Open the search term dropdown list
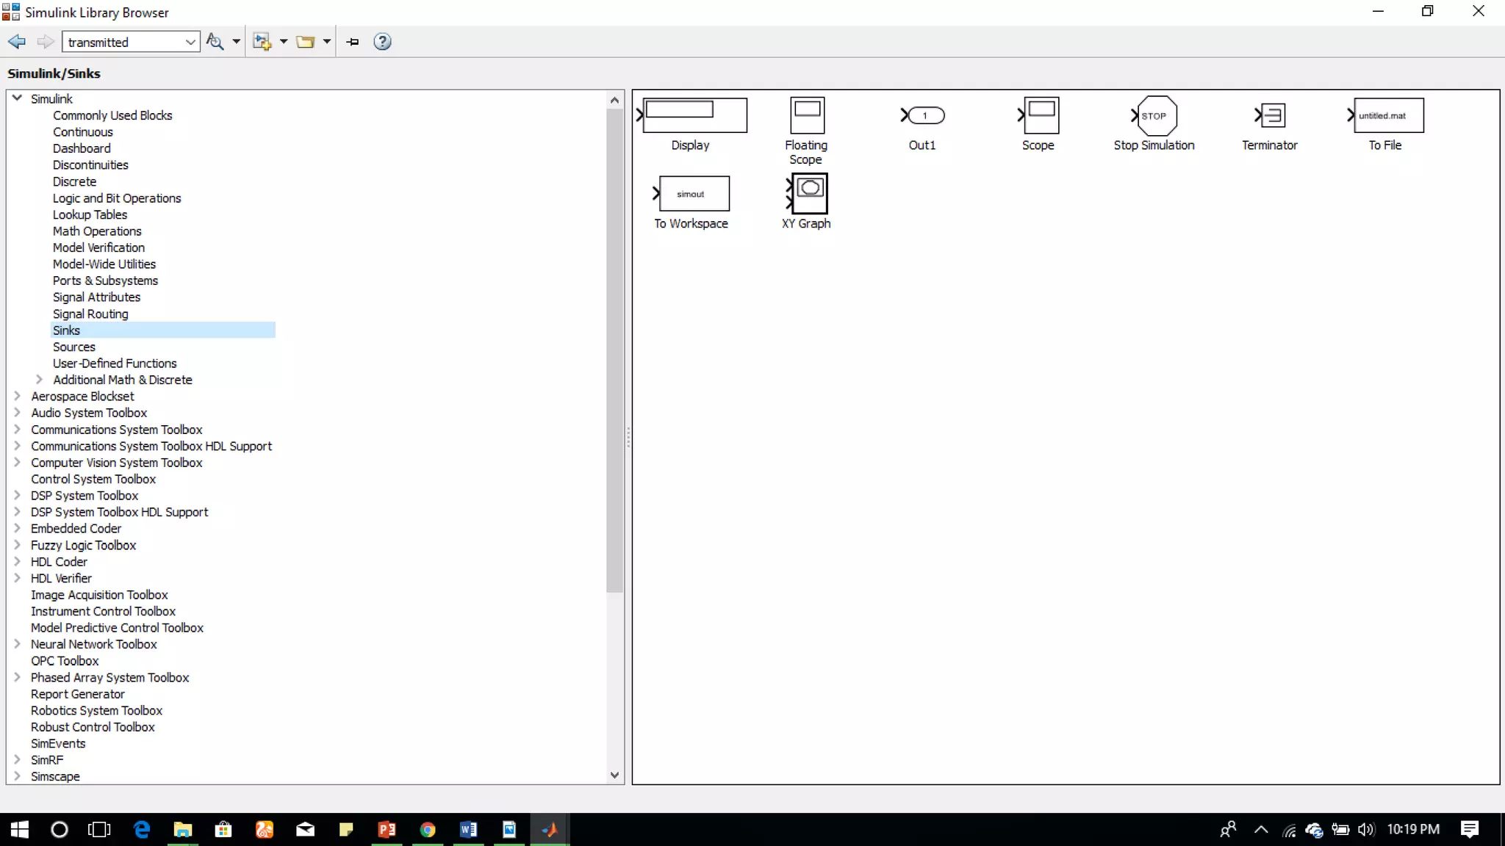The image size is (1505, 846). [190, 42]
